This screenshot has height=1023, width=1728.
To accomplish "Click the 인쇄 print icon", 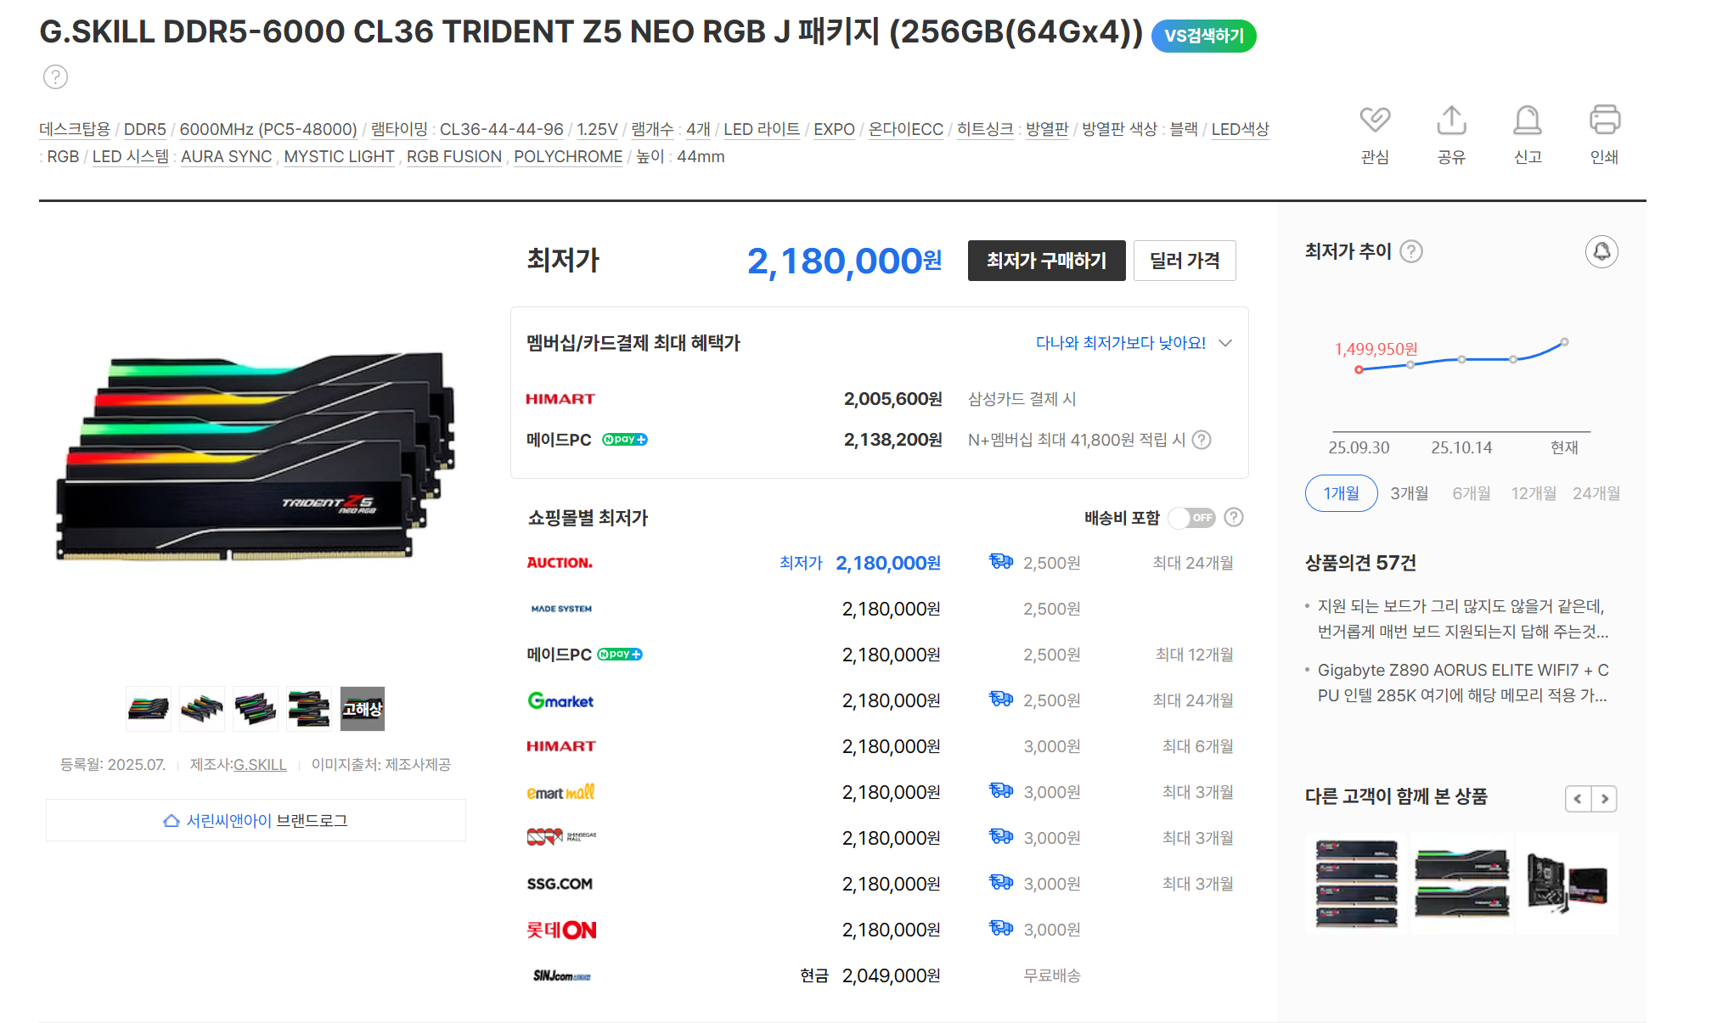I will (x=1604, y=121).
